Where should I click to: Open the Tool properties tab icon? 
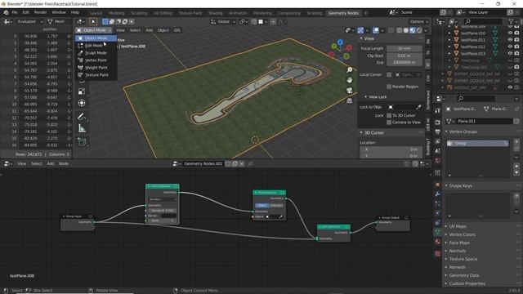click(x=438, y=110)
